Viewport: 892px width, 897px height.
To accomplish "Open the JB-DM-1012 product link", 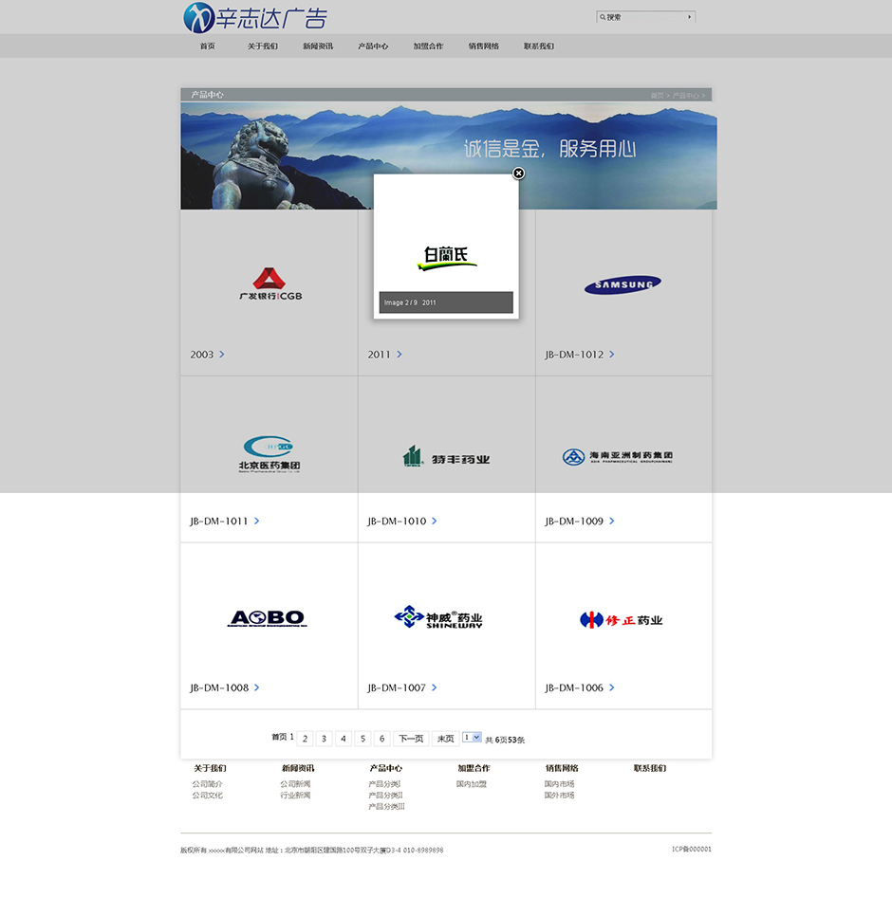I will 574,355.
